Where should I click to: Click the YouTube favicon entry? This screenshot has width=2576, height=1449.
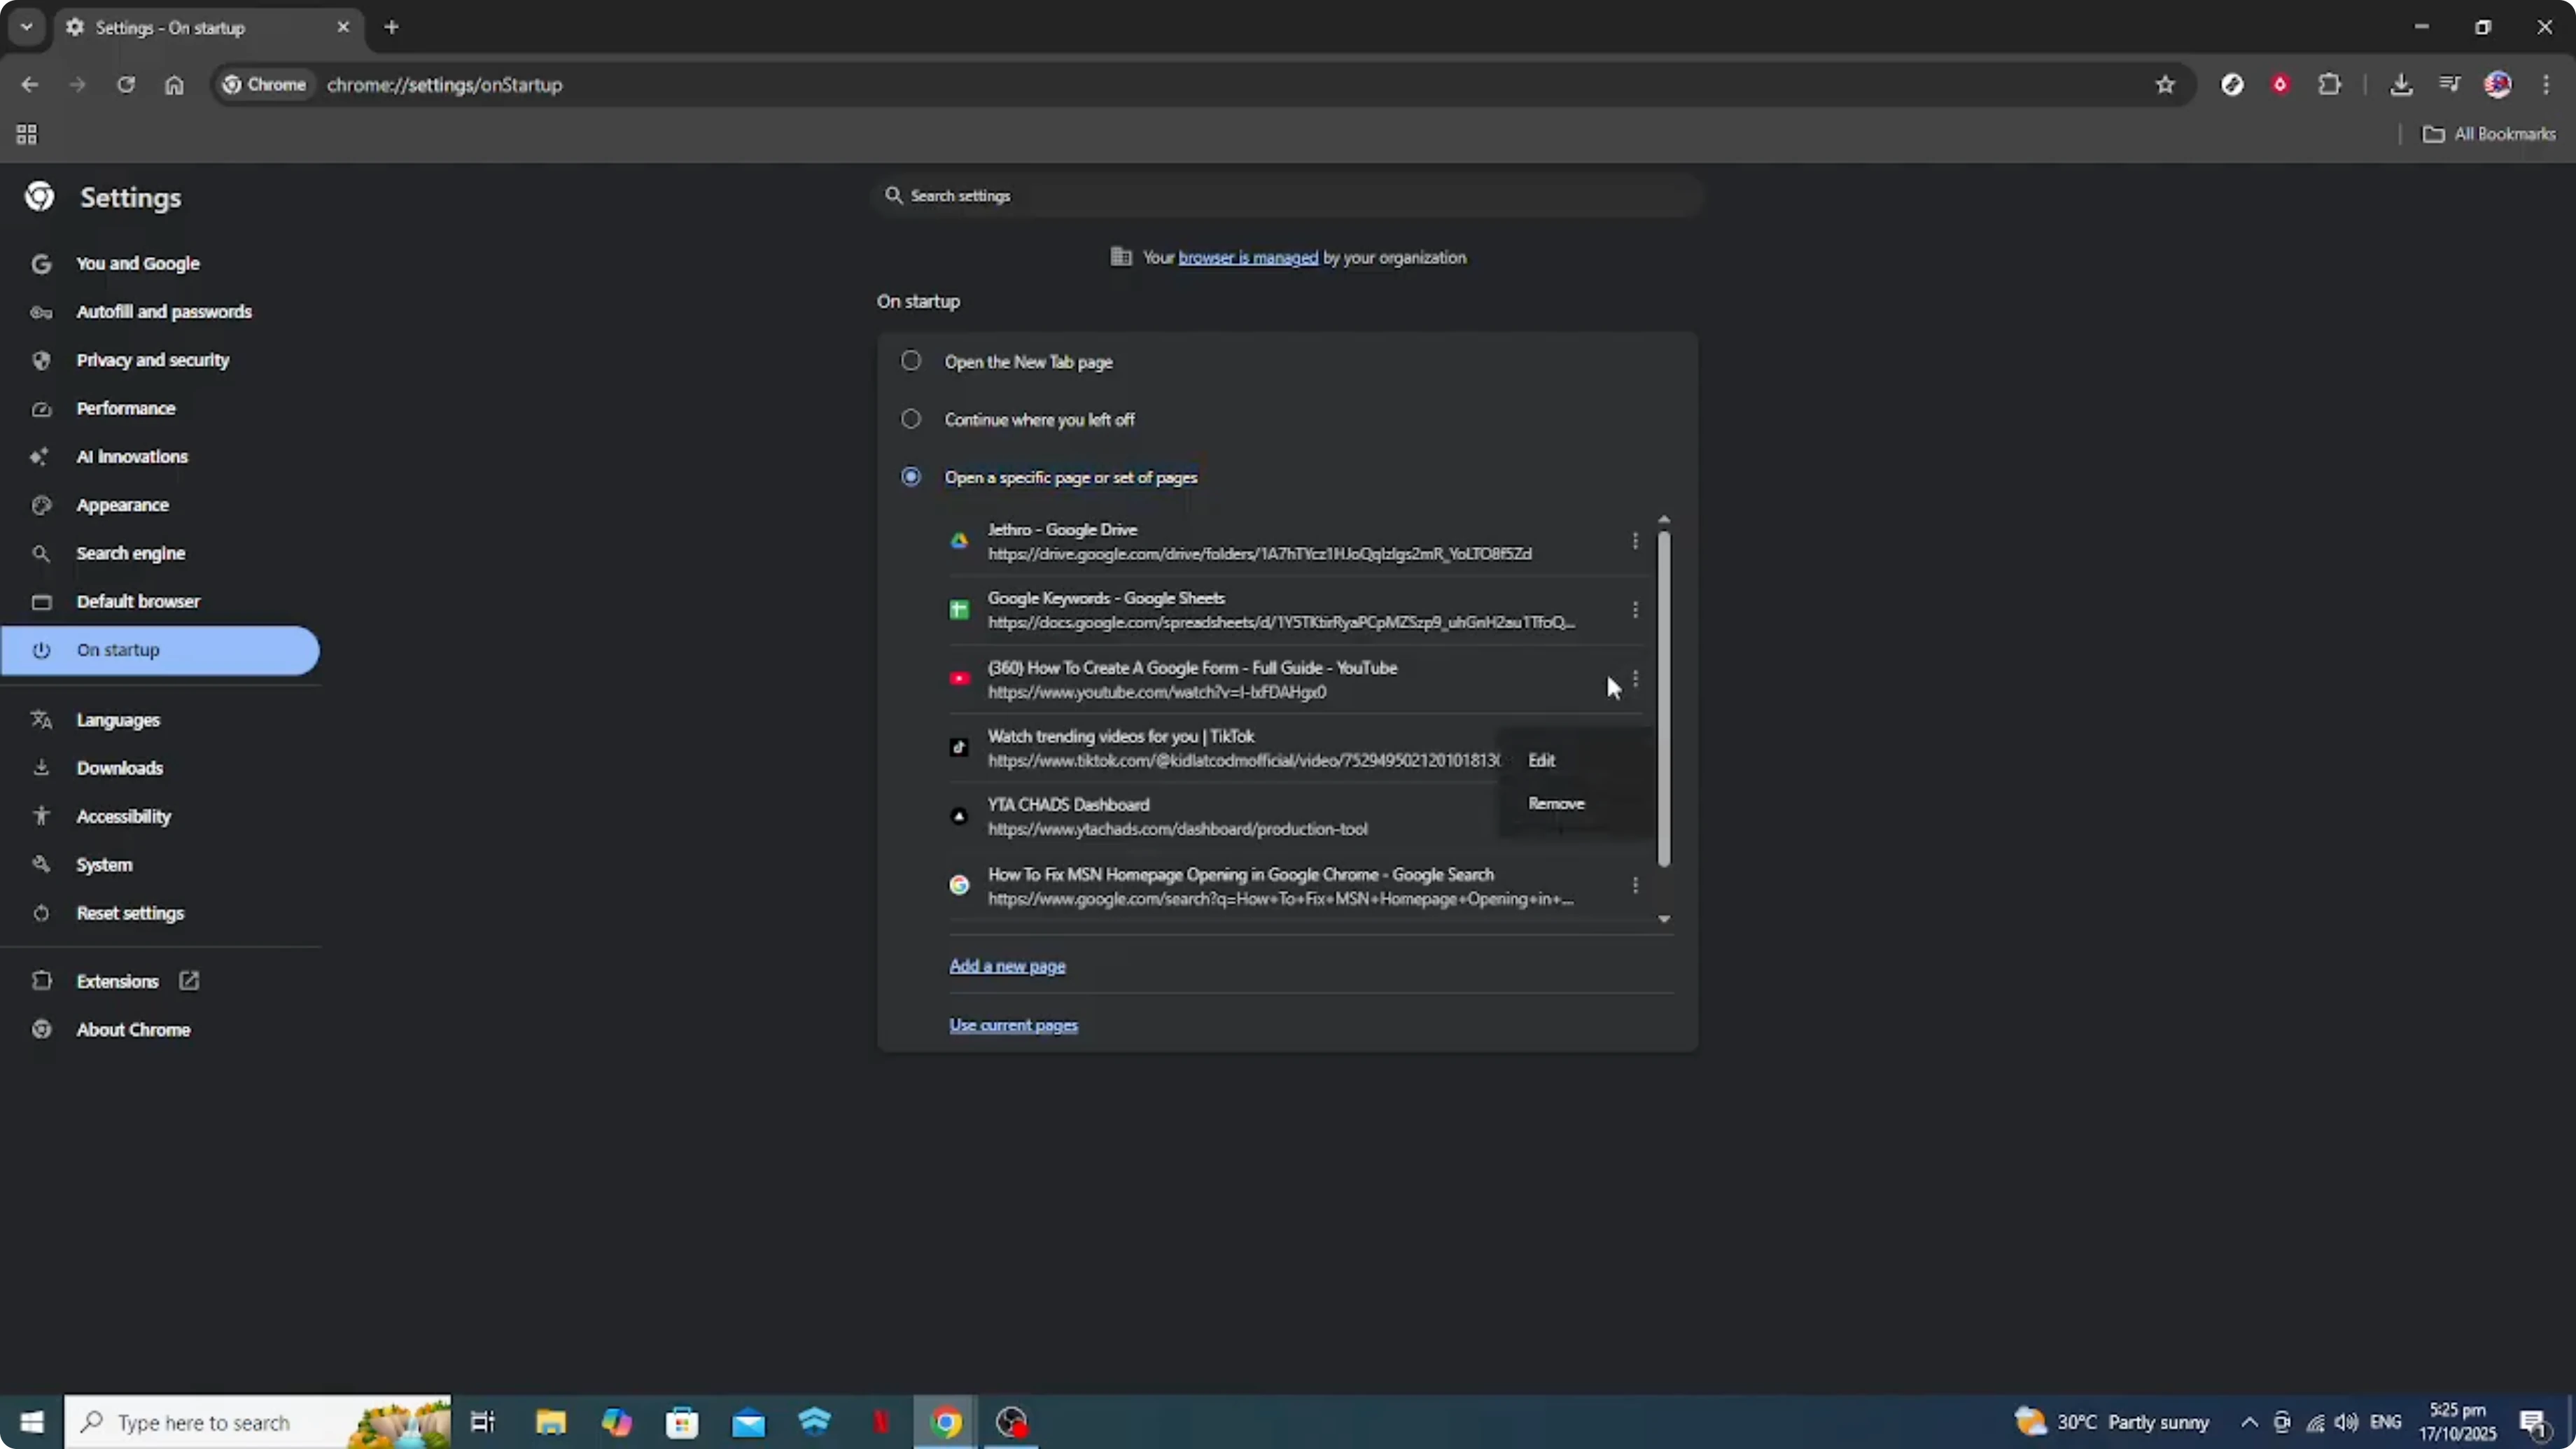(x=959, y=679)
